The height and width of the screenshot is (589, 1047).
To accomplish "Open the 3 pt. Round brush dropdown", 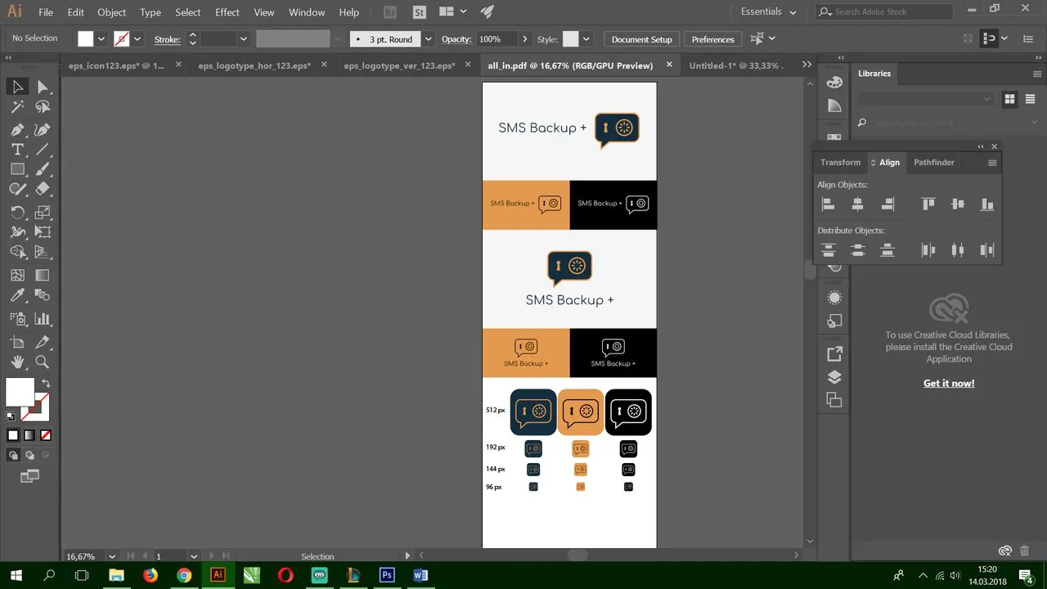I will pyautogui.click(x=429, y=39).
